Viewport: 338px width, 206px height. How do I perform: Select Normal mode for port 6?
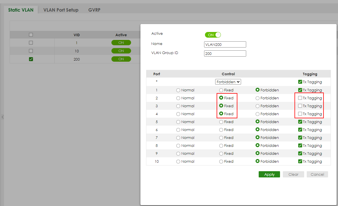click(x=178, y=130)
